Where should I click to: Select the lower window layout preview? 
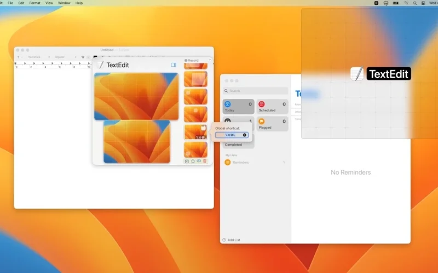137,141
